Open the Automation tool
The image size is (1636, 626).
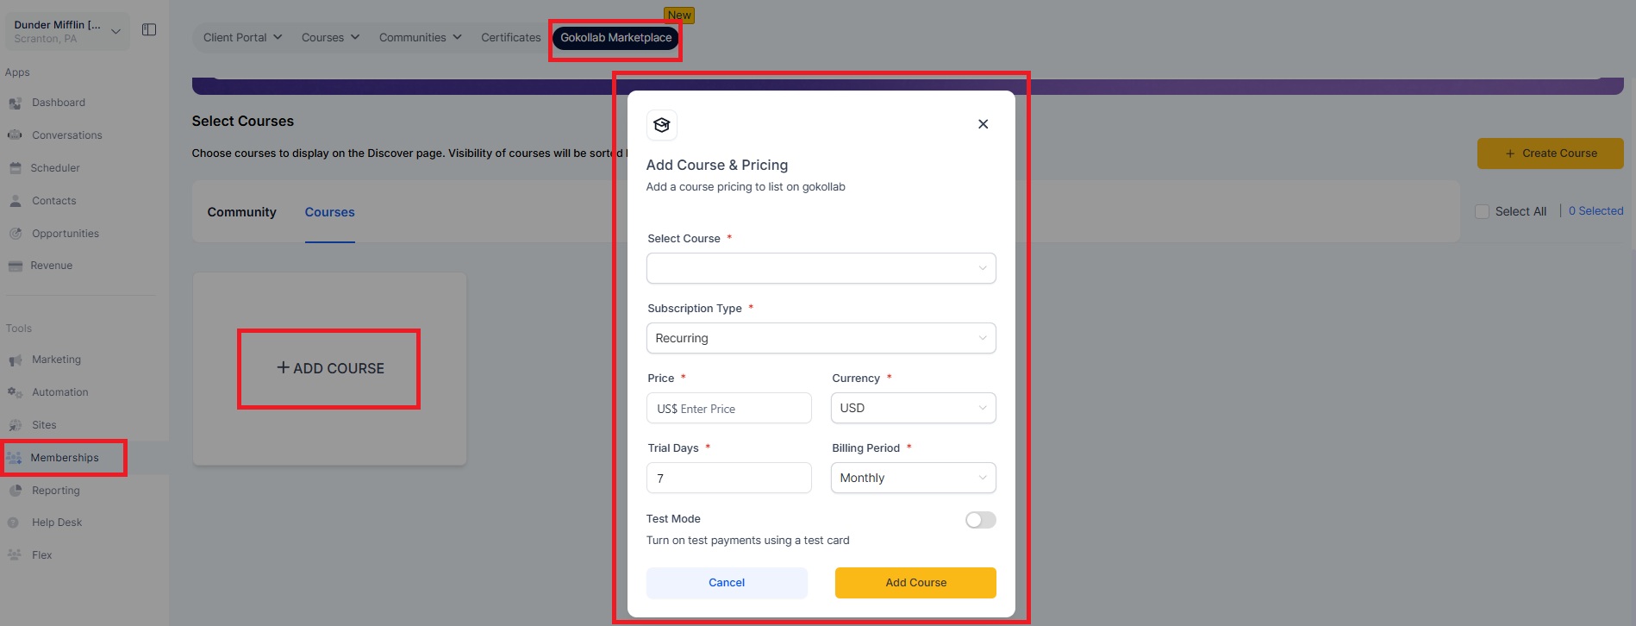[59, 392]
